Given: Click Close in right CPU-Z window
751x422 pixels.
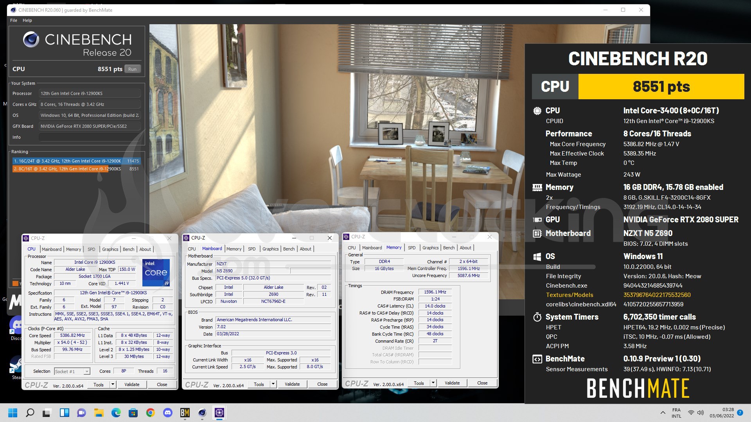Looking at the screenshot, I should pos(482,383).
